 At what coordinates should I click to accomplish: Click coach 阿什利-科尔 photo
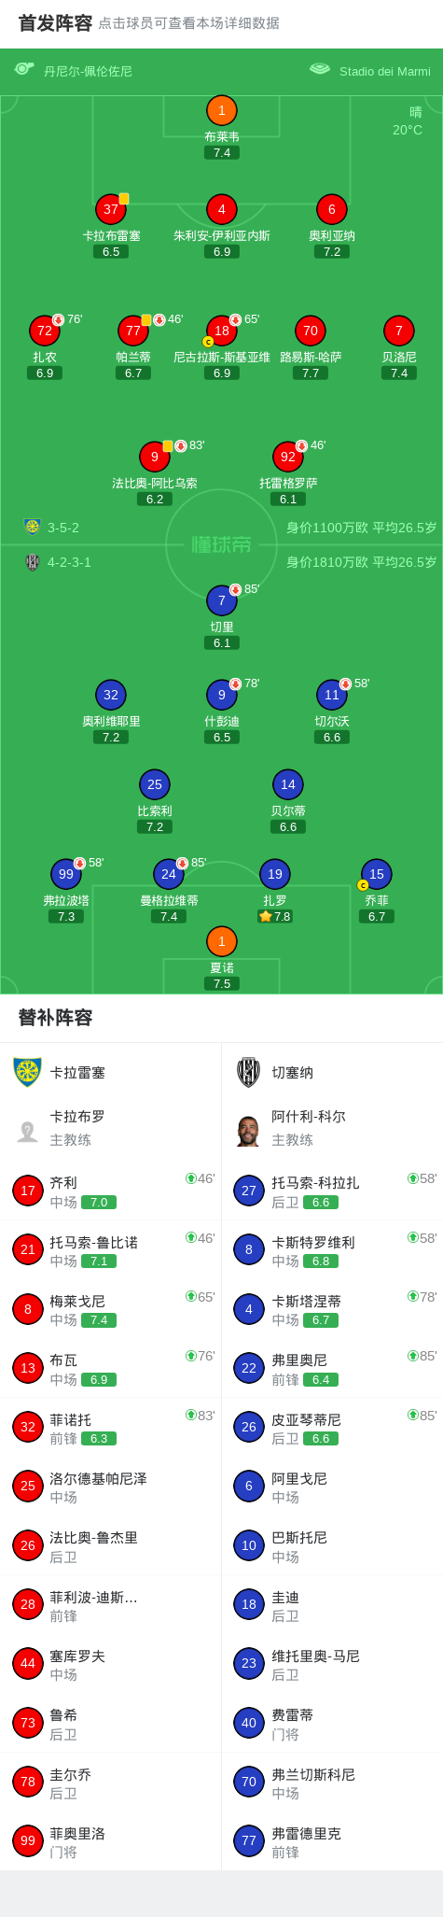click(248, 1130)
